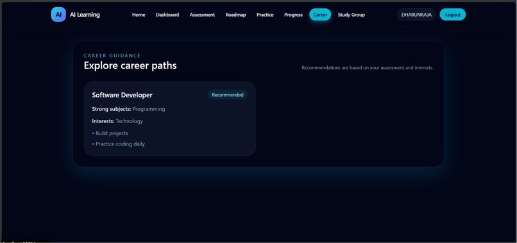Click the DHARUNRAJA user badge

(416, 15)
